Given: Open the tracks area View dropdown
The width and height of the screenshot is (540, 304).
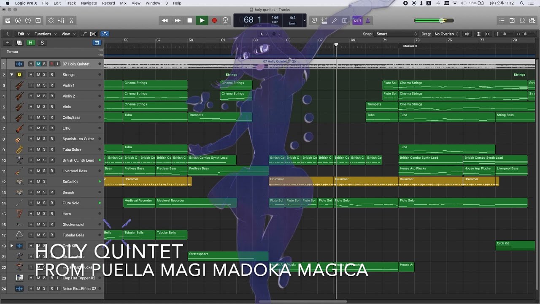Looking at the screenshot, I should pyautogui.click(x=68, y=34).
